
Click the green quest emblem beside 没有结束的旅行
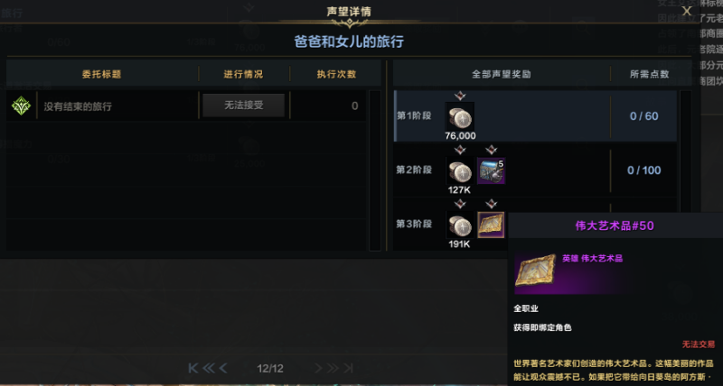pos(21,106)
